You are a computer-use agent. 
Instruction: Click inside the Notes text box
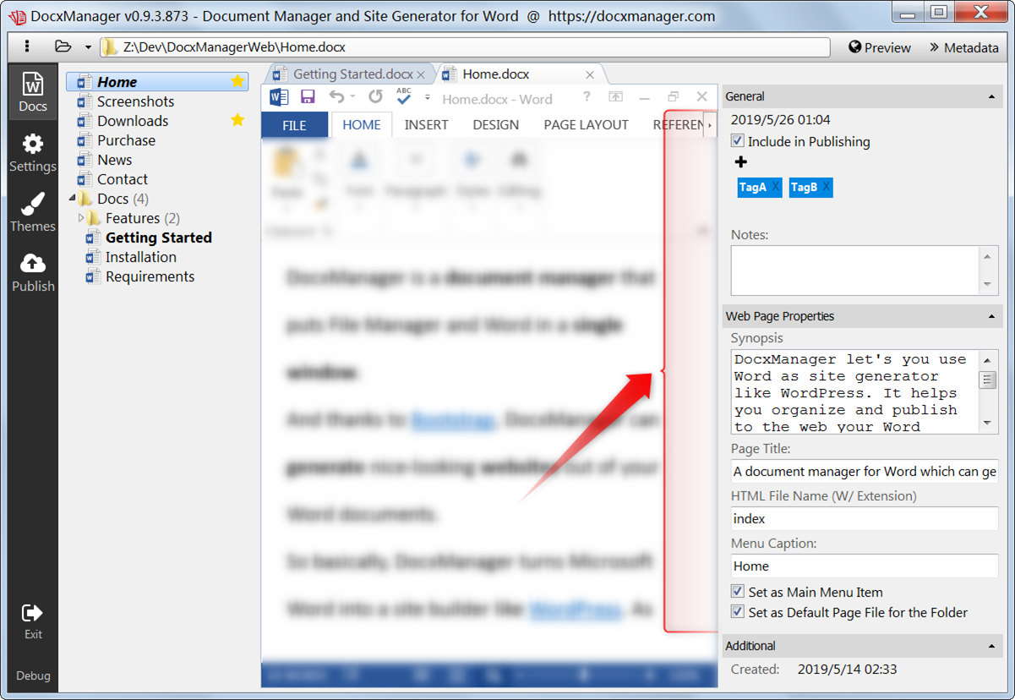[856, 271]
